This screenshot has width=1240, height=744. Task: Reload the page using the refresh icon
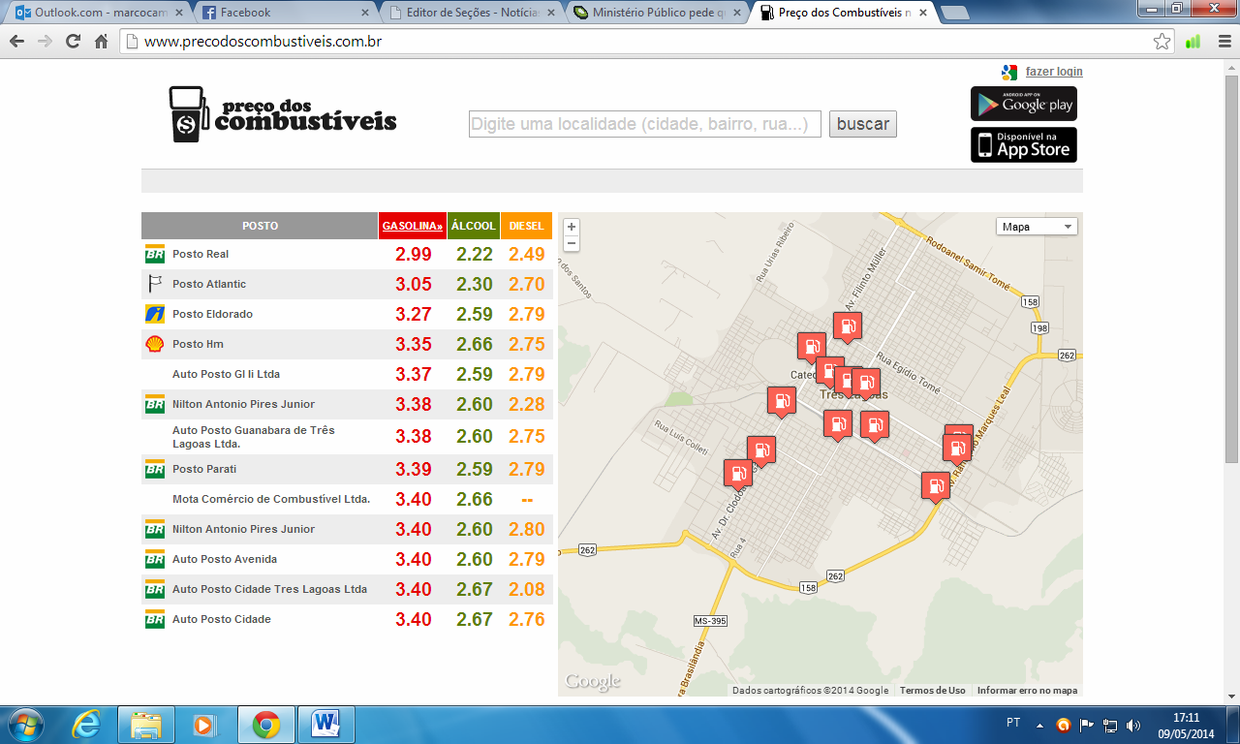pos(73,42)
